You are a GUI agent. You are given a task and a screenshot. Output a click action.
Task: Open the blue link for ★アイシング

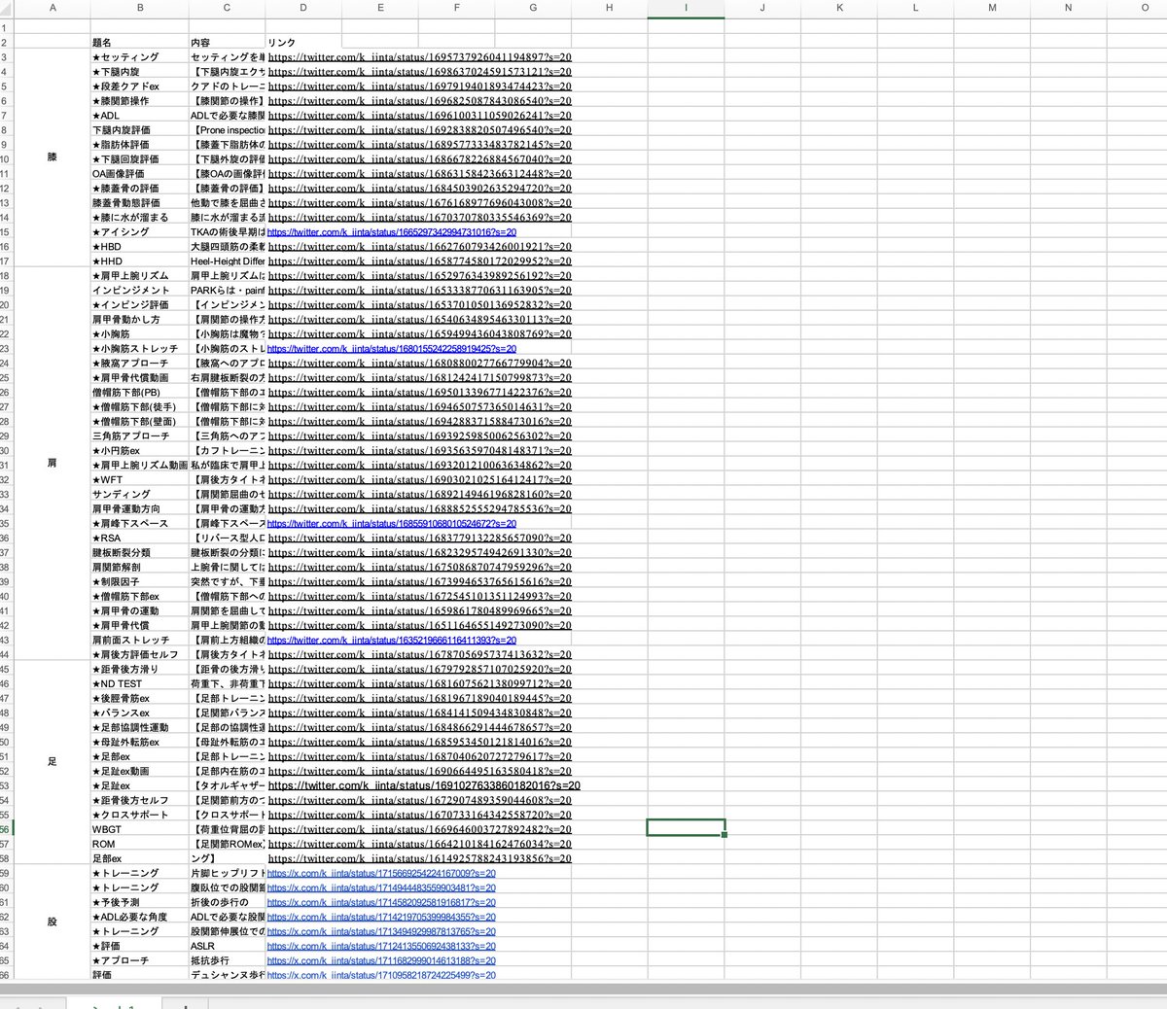(391, 232)
